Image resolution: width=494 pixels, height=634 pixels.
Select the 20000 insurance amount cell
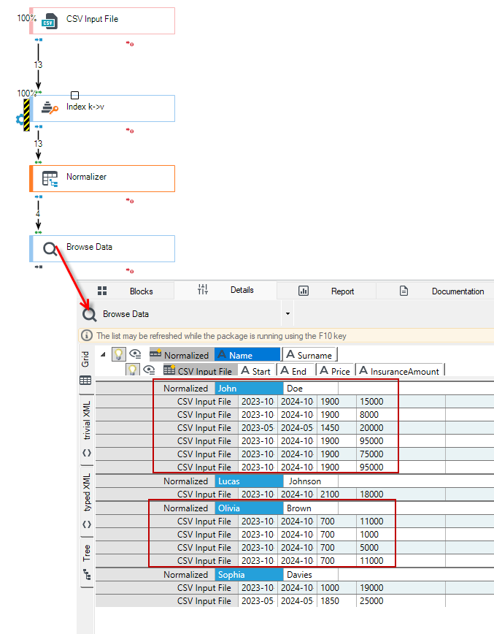click(x=401, y=428)
